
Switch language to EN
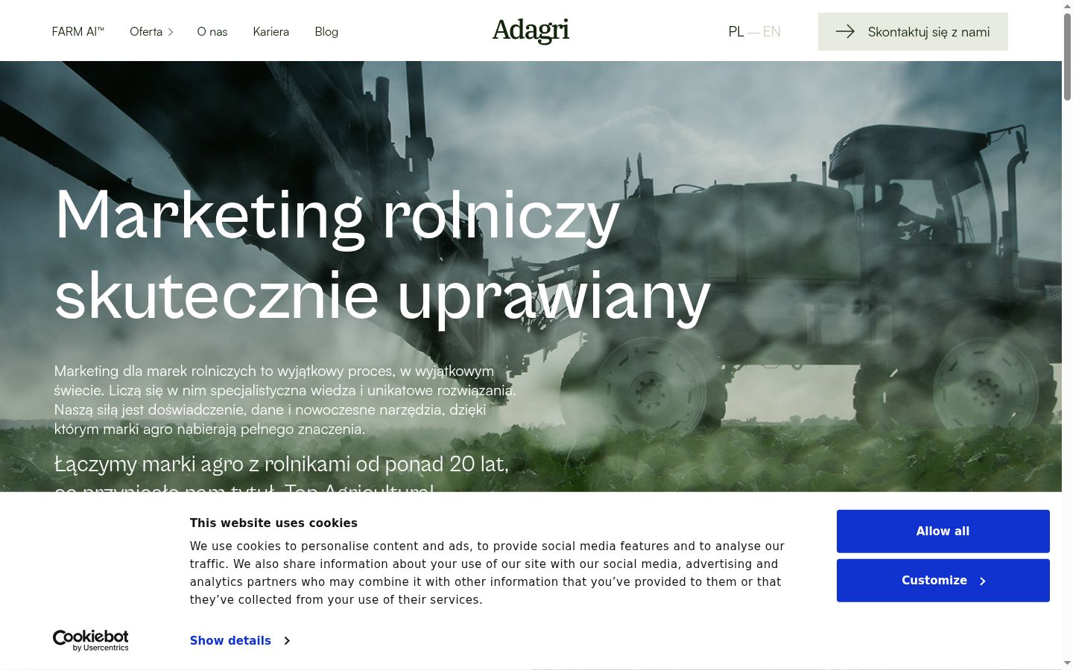772,31
